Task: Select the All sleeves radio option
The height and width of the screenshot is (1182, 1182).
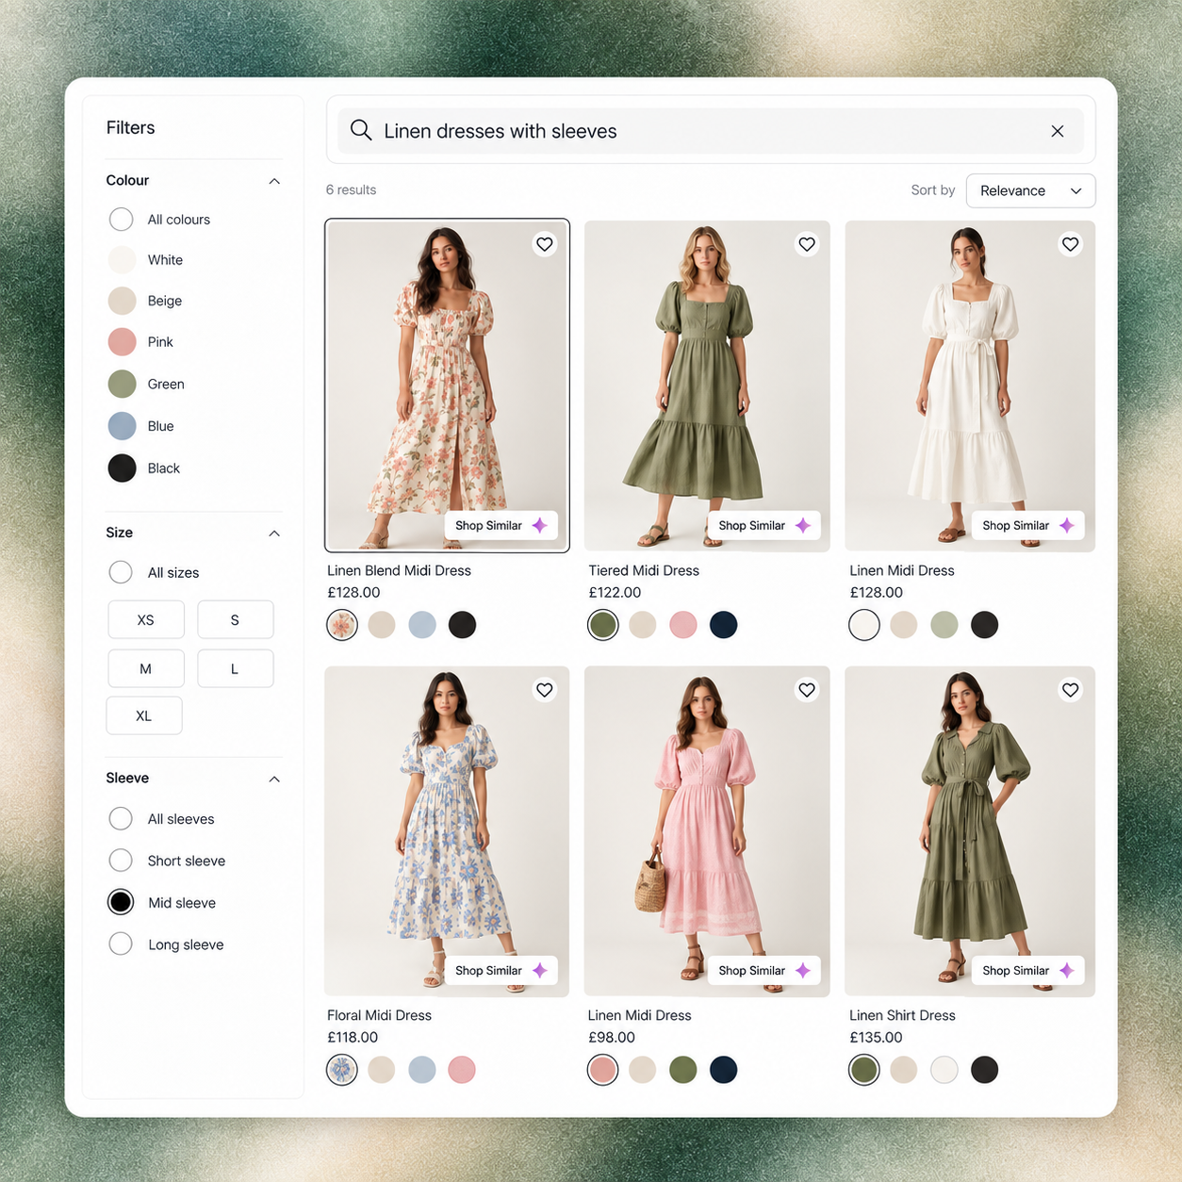Action: click(x=121, y=818)
